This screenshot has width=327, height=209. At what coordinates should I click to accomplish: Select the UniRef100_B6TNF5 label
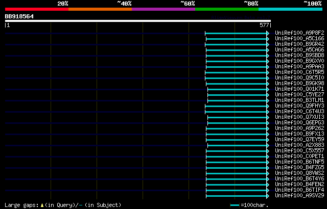[299, 162]
